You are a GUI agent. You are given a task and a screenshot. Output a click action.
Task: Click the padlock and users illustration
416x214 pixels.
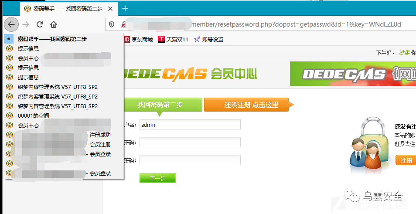click(x=370, y=144)
